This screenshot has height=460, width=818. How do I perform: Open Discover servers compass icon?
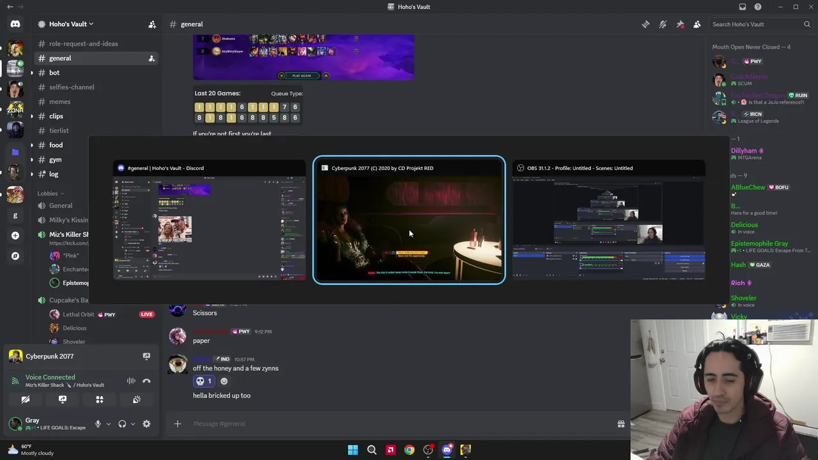pyautogui.click(x=15, y=256)
